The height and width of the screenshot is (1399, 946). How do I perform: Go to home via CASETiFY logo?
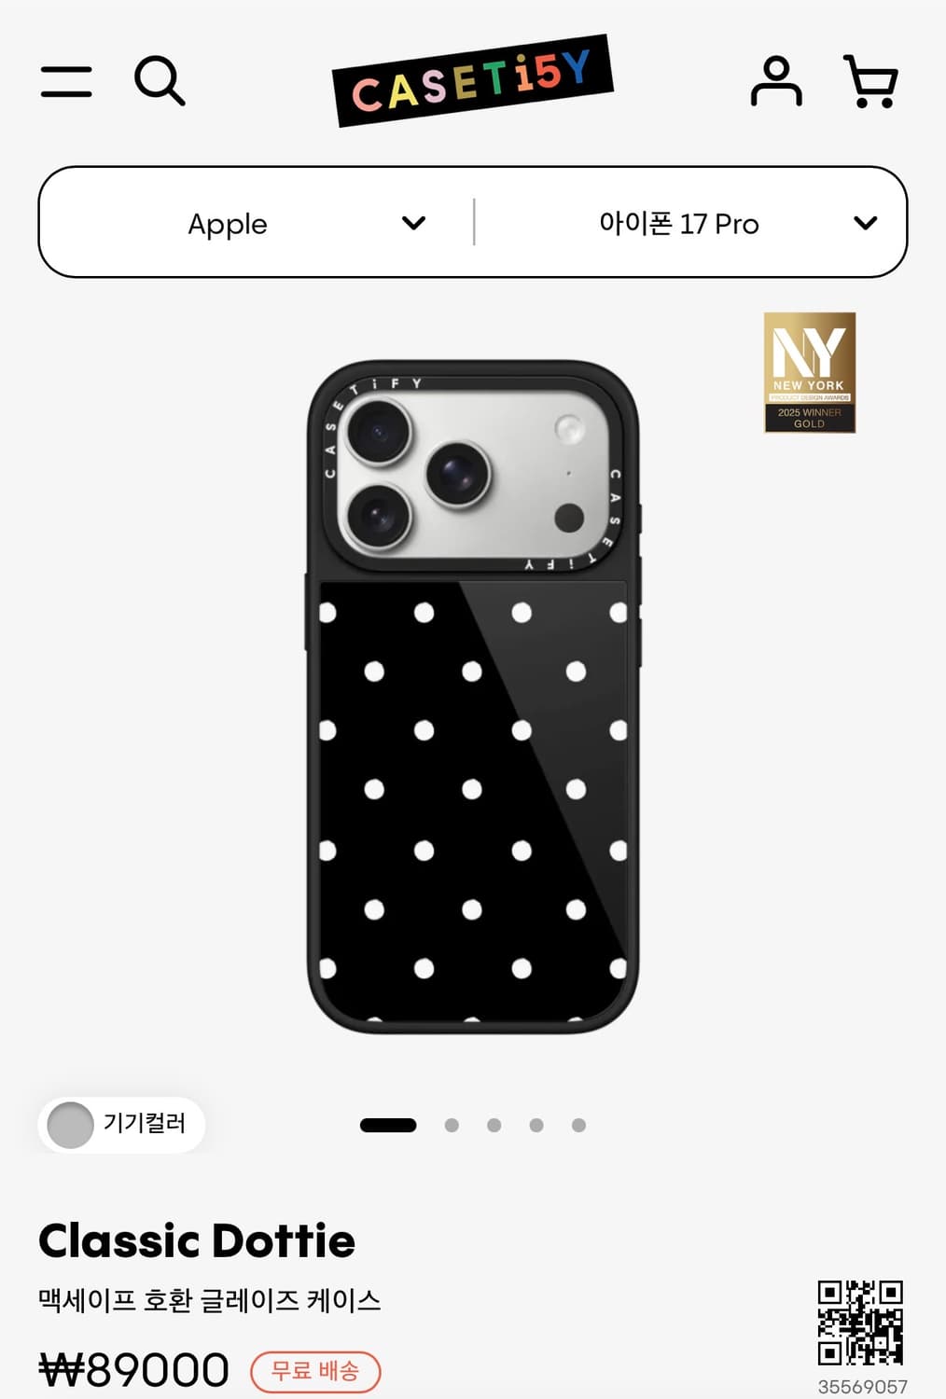(x=472, y=81)
